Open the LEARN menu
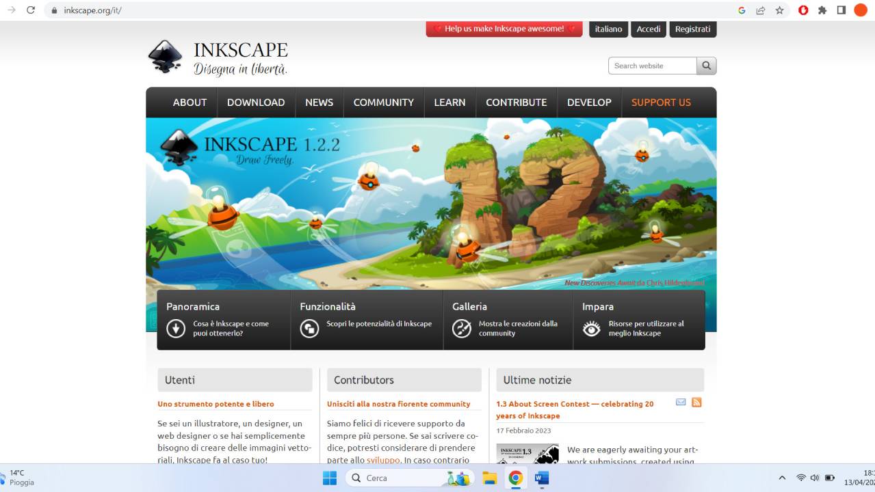This screenshot has width=875, height=492. pyautogui.click(x=449, y=102)
